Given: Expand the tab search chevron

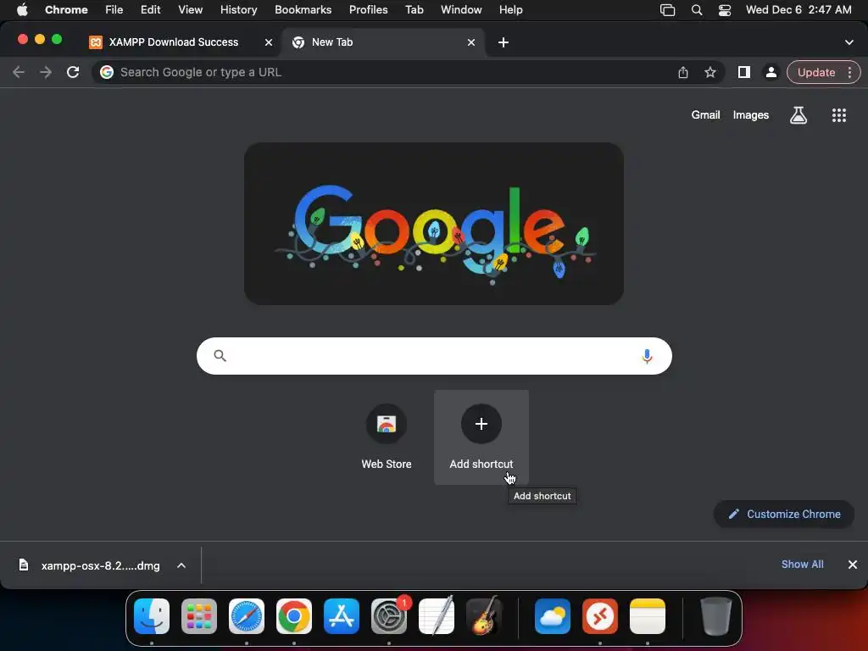Looking at the screenshot, I should (849, 42).
